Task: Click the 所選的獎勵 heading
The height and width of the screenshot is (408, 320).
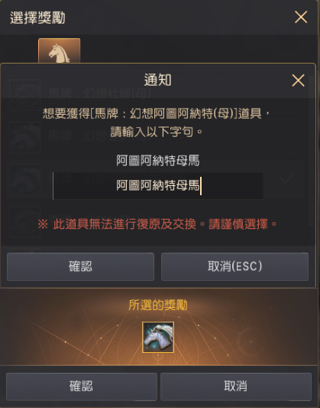Action: point(158,305)
